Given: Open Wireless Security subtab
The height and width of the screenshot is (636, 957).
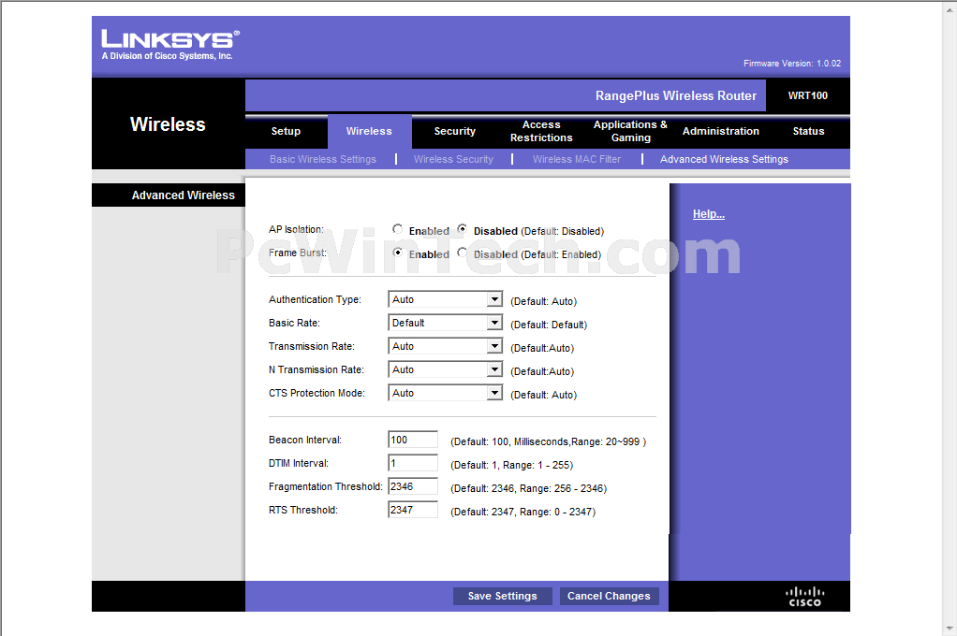Looking at the screenshot, I should click(x=453, y=159).
